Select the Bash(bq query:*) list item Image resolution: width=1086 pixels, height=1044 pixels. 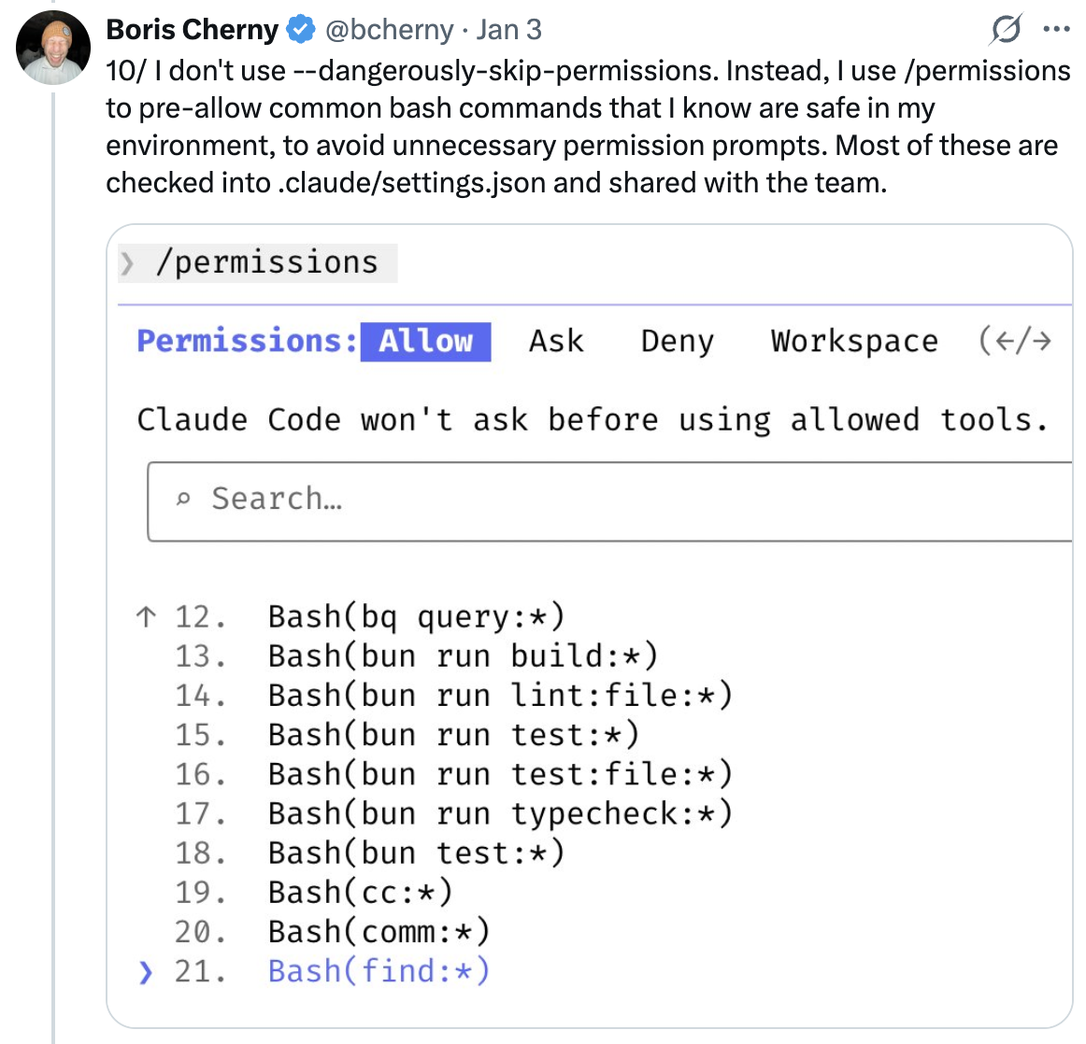point(416,615)
